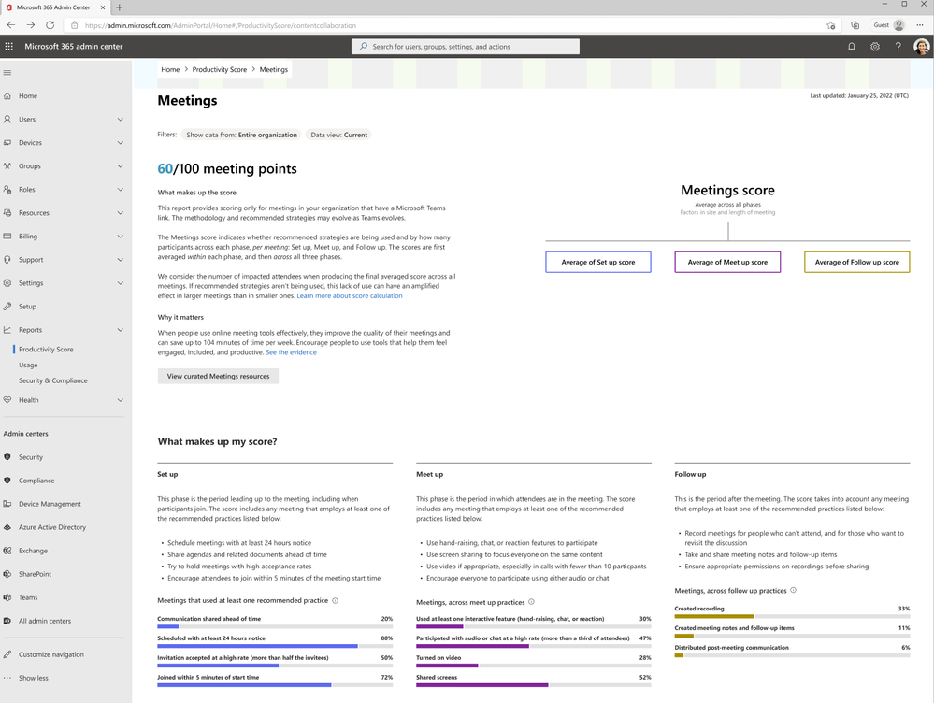Click the Resources icon in sidebar

pyautogui.click(x=7, y=213)
